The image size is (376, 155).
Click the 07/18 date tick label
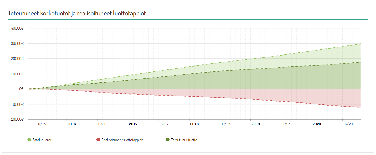pyautogui.click(x=225, y=124)
